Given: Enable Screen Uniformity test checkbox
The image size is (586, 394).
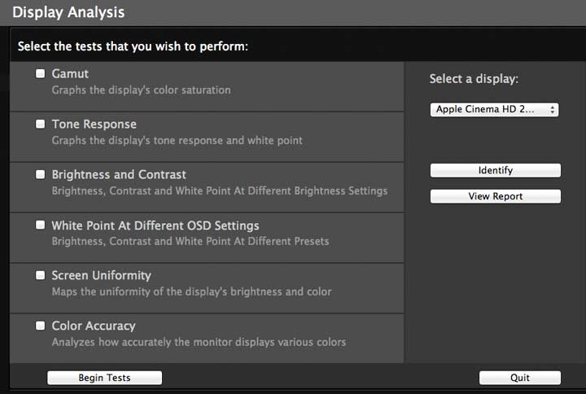Looking at the screenshot, I should click(x=41, y=275).
